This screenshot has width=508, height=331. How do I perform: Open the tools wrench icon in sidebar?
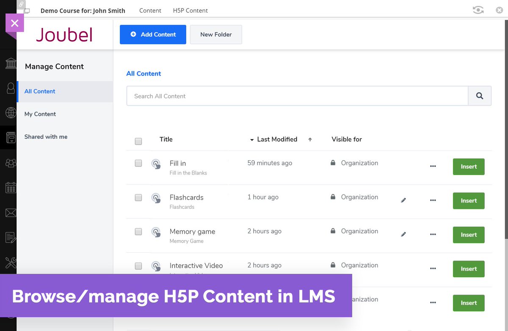click(x=11, y=263)
